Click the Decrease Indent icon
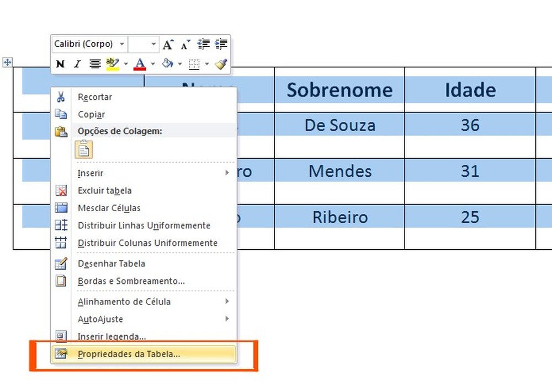The width and height of the screenshot is (552, 392). (204, 44)
